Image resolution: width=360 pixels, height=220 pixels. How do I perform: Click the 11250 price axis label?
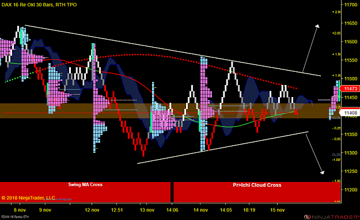[x=351, y=171]
